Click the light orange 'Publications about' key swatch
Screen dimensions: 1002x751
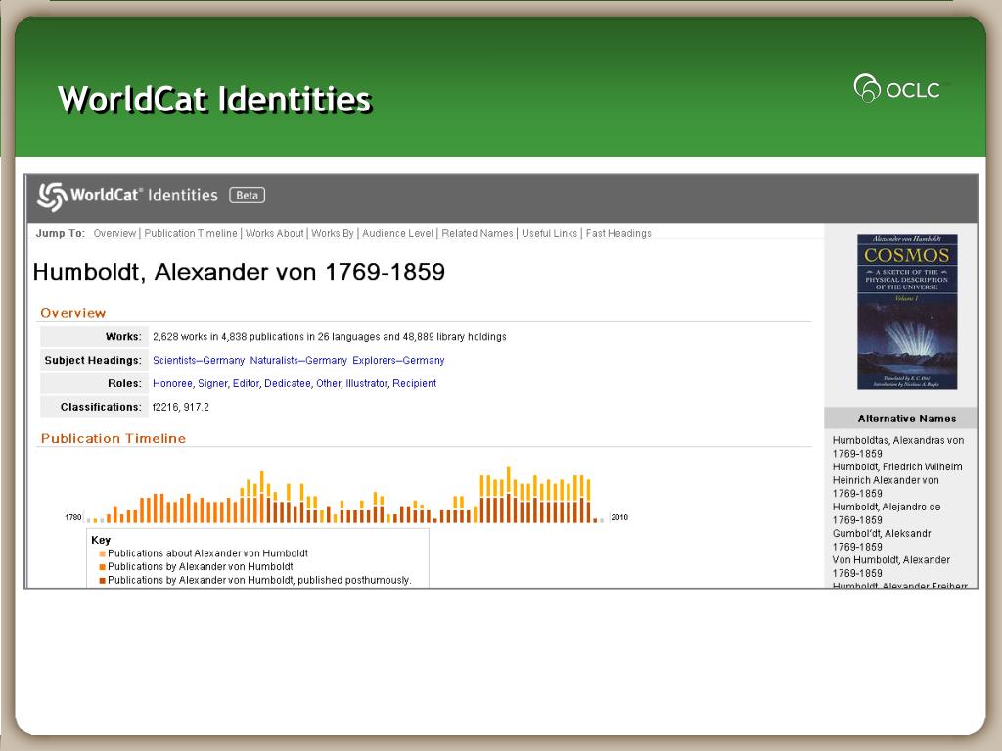tap(102, 553)
